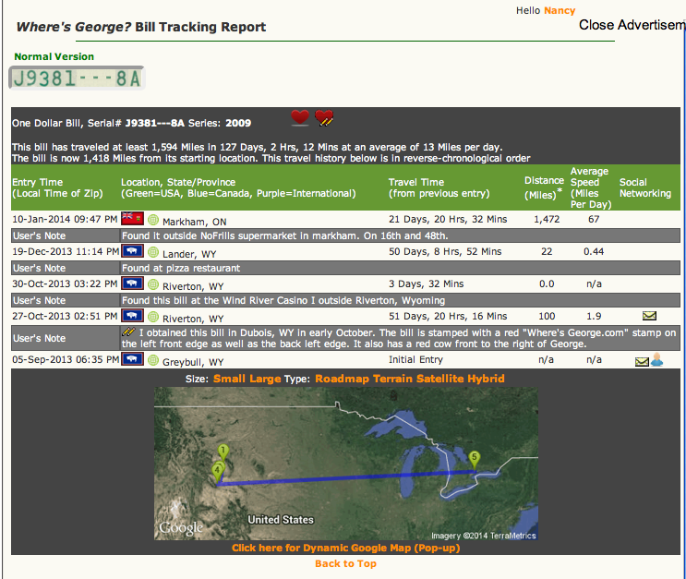
Task: Click Close Advertisement
Action: (x=632, y=25)
